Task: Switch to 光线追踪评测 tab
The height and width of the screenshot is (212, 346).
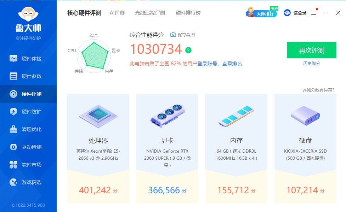Action: pyautogui.click(x=150, y=13)
